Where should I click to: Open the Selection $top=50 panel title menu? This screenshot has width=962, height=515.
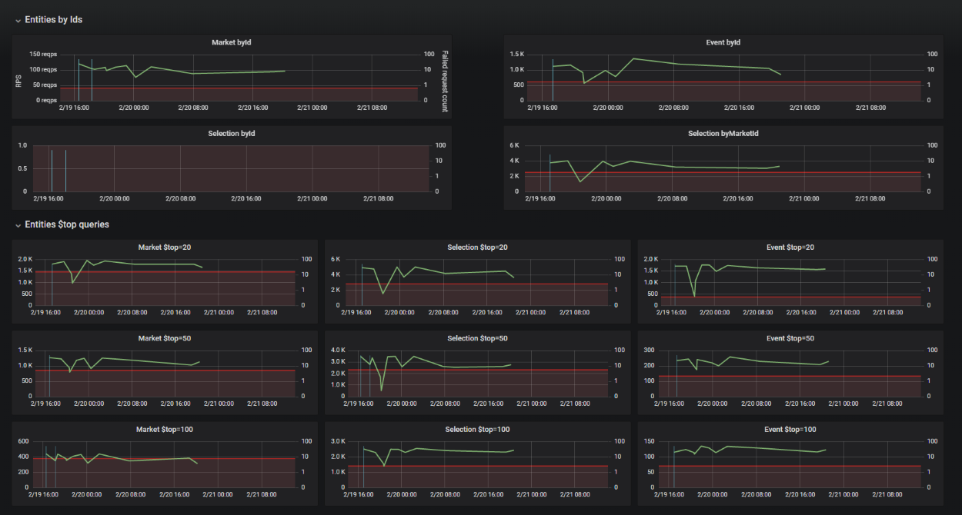(477, 338)
